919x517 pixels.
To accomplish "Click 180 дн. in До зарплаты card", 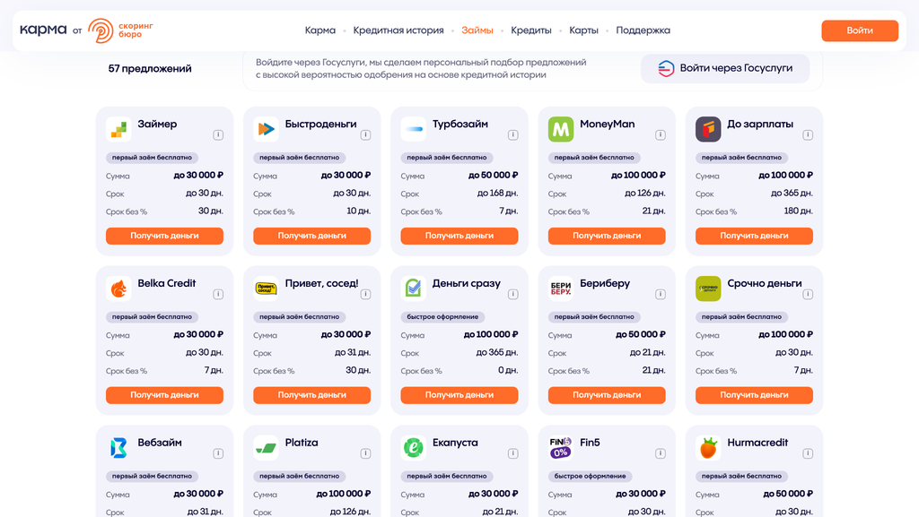I will tap(798, 211).
